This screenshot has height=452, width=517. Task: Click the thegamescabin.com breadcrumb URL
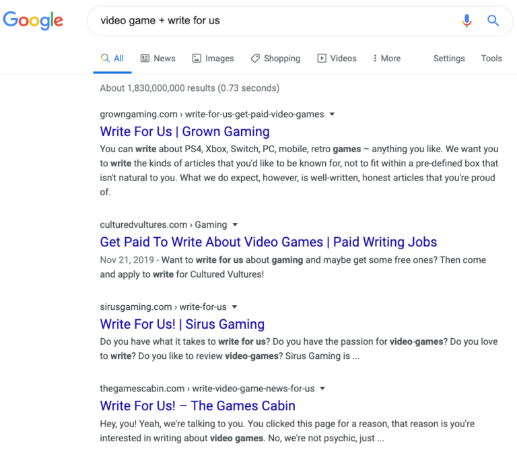coord(207,389)
